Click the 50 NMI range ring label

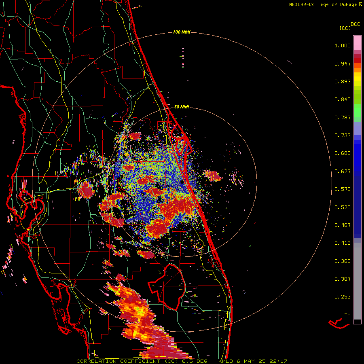click(182, 107)
